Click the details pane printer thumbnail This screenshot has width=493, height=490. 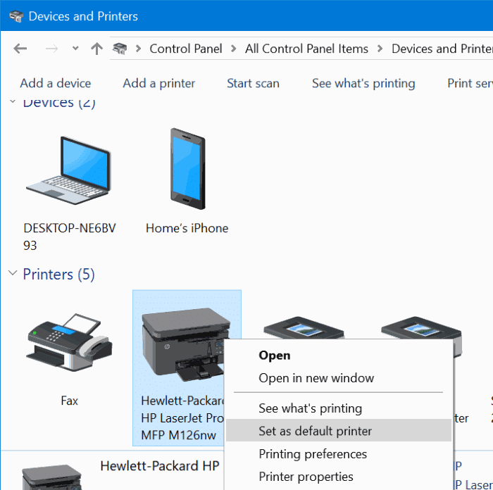[x=51, y=477]
